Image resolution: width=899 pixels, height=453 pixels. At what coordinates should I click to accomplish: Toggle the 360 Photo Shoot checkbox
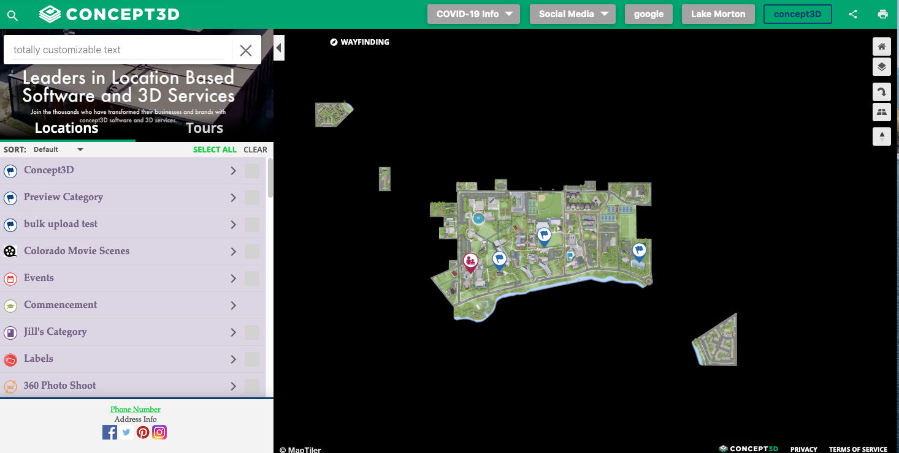[x=252, y=386]
